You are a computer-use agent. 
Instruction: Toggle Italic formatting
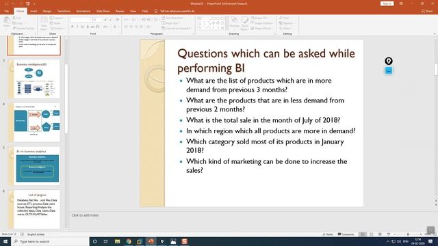coord(77,27)
